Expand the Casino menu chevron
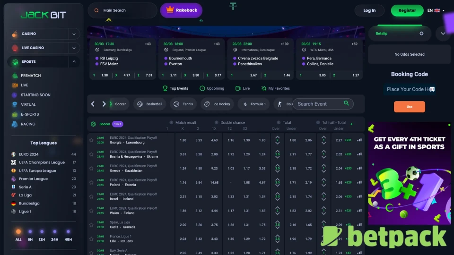The height and width of the screenshot is (255, 454). click(74, 34)
